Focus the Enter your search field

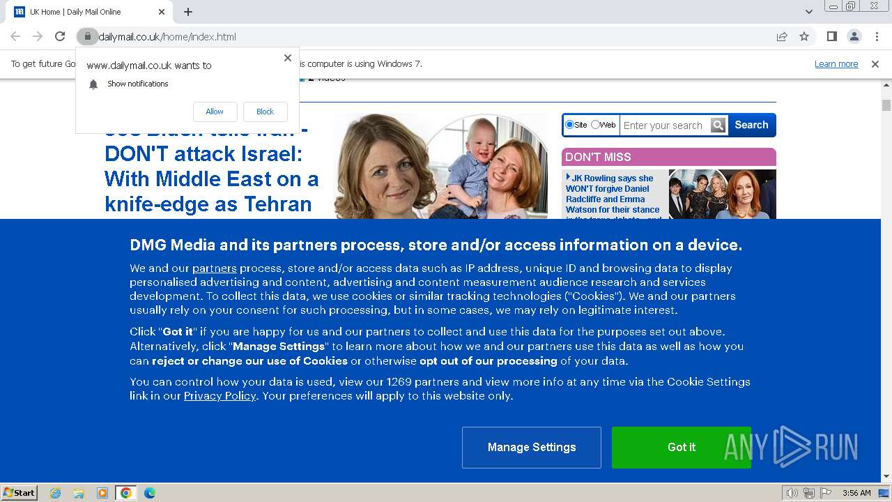click(x=665, y=125)
